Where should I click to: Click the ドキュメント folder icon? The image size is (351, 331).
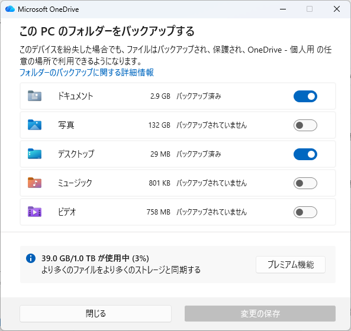pos(34,96)
